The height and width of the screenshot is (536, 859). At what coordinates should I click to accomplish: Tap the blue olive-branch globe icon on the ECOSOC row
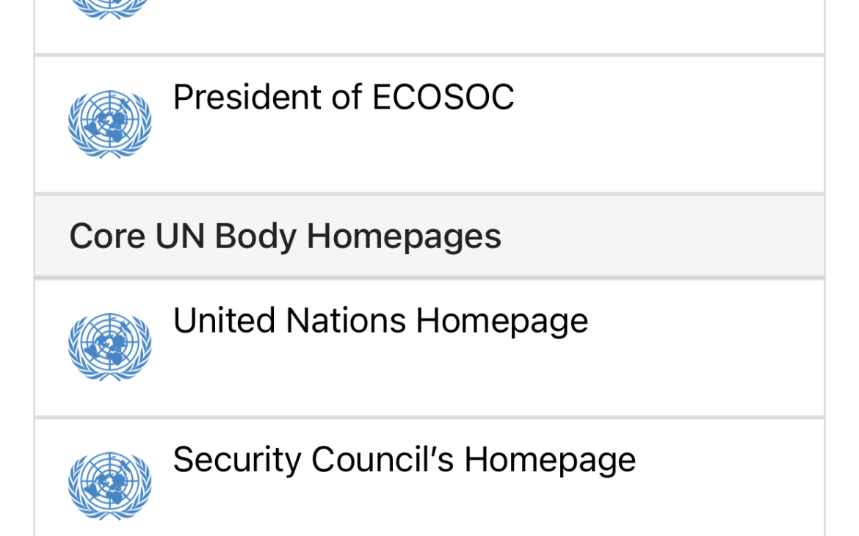tap(109, 123)
